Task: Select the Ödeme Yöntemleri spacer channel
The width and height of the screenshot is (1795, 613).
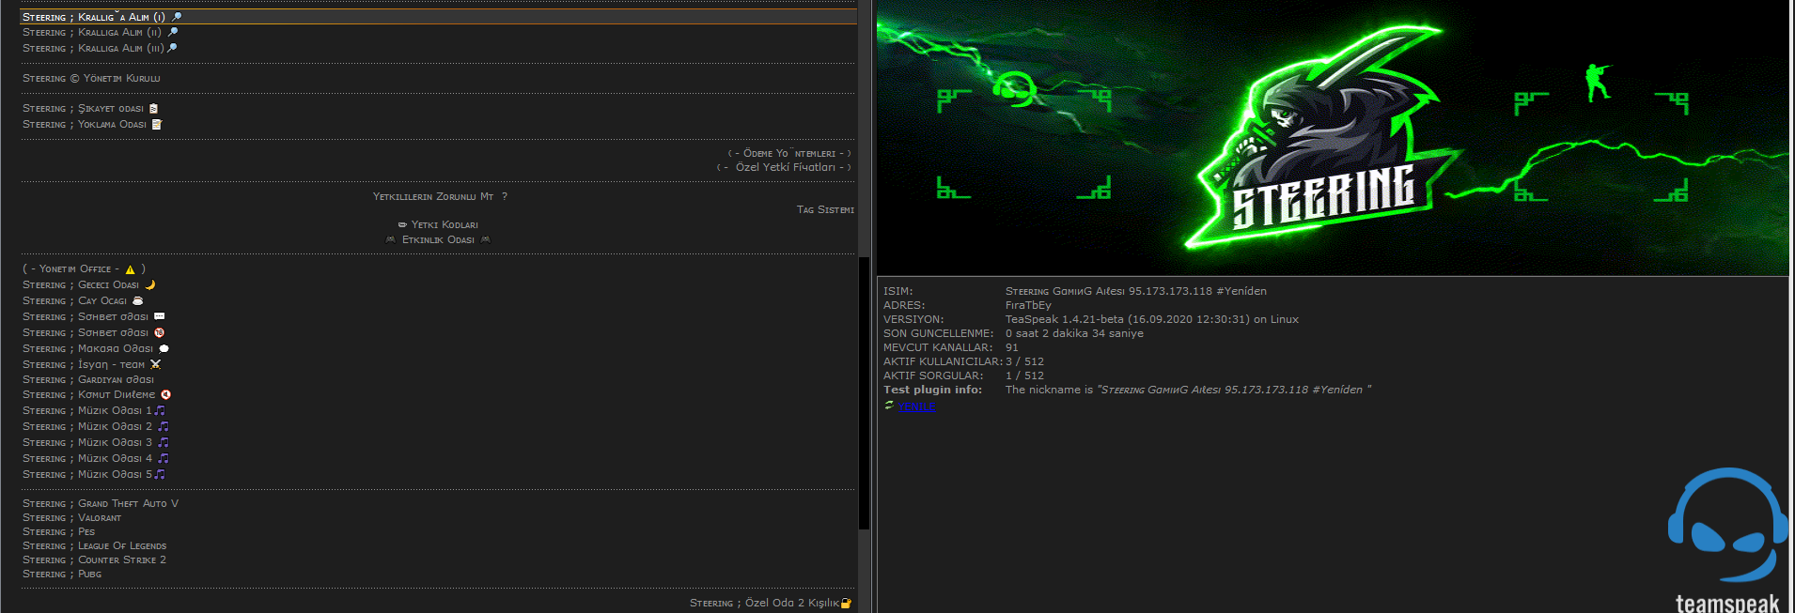Action: [789, 153]
